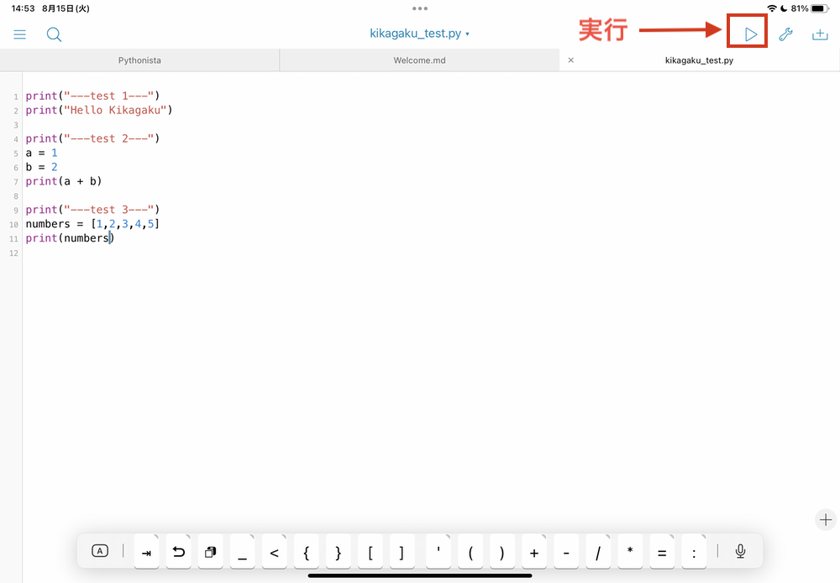Screen dimensions: 840x583
Task: Tap the save-to-tray export icon
Action: 819,34
